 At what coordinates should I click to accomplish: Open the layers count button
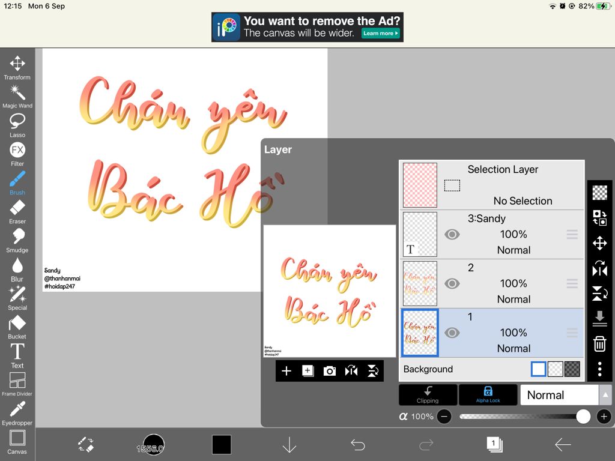pyautogui.click(x=494, y=445)
